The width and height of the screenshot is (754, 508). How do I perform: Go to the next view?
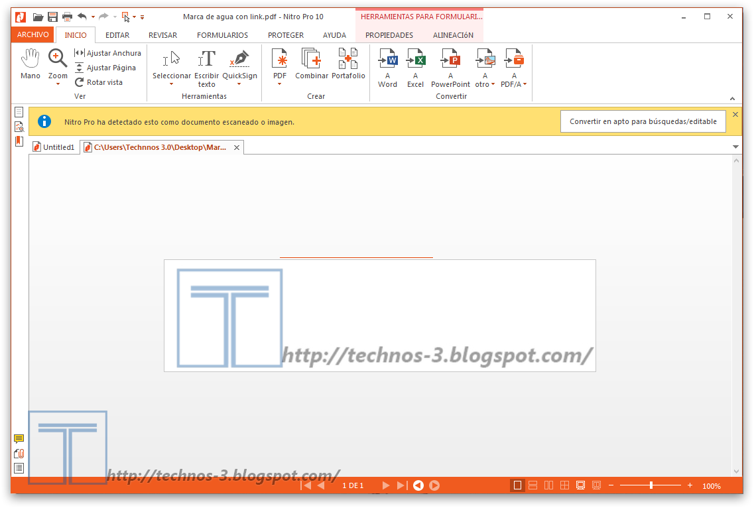pyautogui.click(x=434, y=485)
